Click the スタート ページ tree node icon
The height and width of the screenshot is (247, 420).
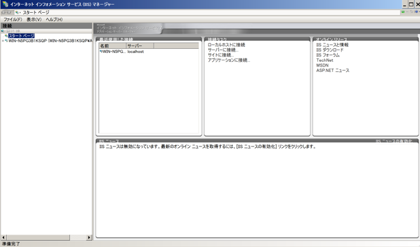point(6,36)
